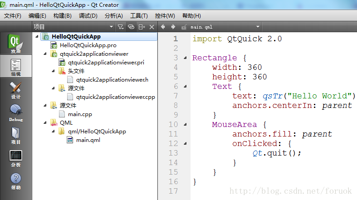The width and height of the screenshot is (357, 200).
Task: Click line number 1 in editor gutter
Action: 176,39
